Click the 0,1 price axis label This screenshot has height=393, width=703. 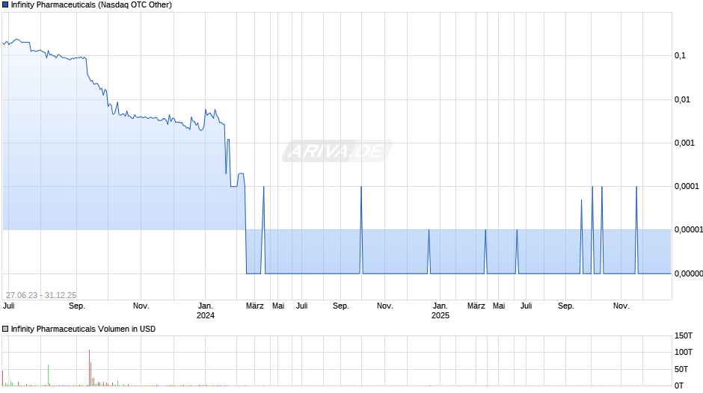pyautogui.click(x=680, y=55)
